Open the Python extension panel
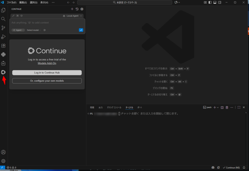This screenshot has height=171, width=249. click(x=3, y=55)
